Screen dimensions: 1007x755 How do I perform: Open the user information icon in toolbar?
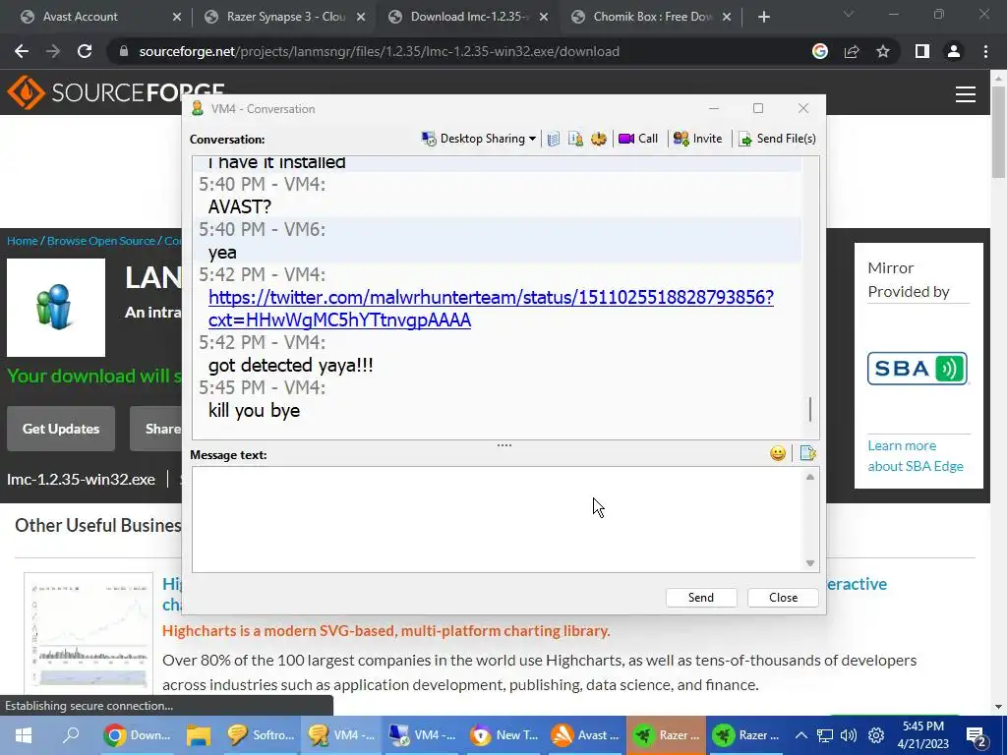pos(575,139)
